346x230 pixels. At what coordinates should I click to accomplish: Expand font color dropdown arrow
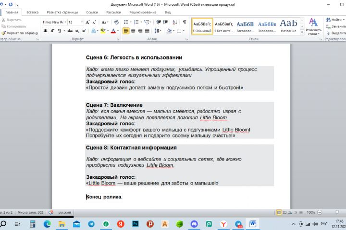118,31
